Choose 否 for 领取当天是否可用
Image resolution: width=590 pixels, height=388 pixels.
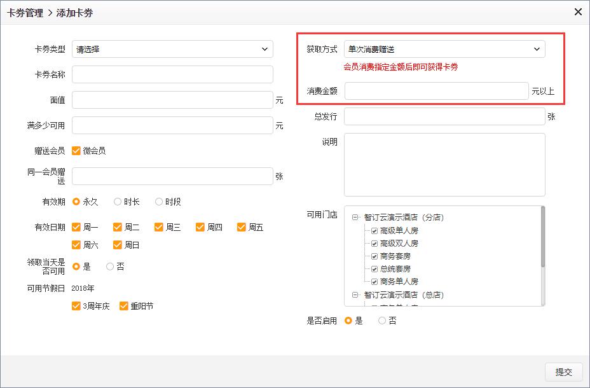click(110, 267)
